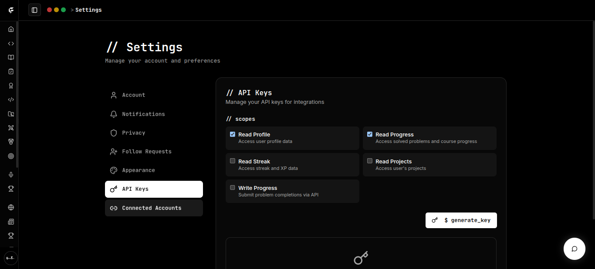Open the Connected Accounts section
The width and height of the screenshot is (595, 269).
pyautogui.click(x=154, y=208)
